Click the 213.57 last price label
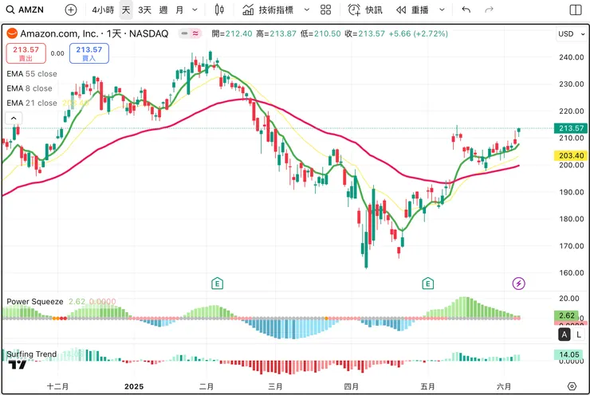 (571, 128)
